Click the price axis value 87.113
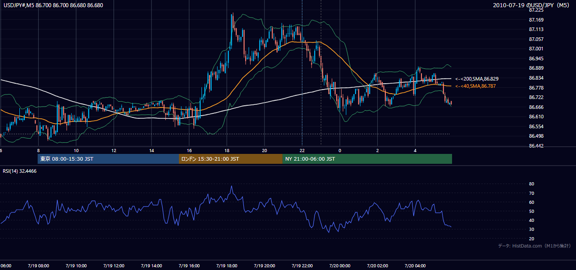The image size is (576, 270). pos(536,30)
